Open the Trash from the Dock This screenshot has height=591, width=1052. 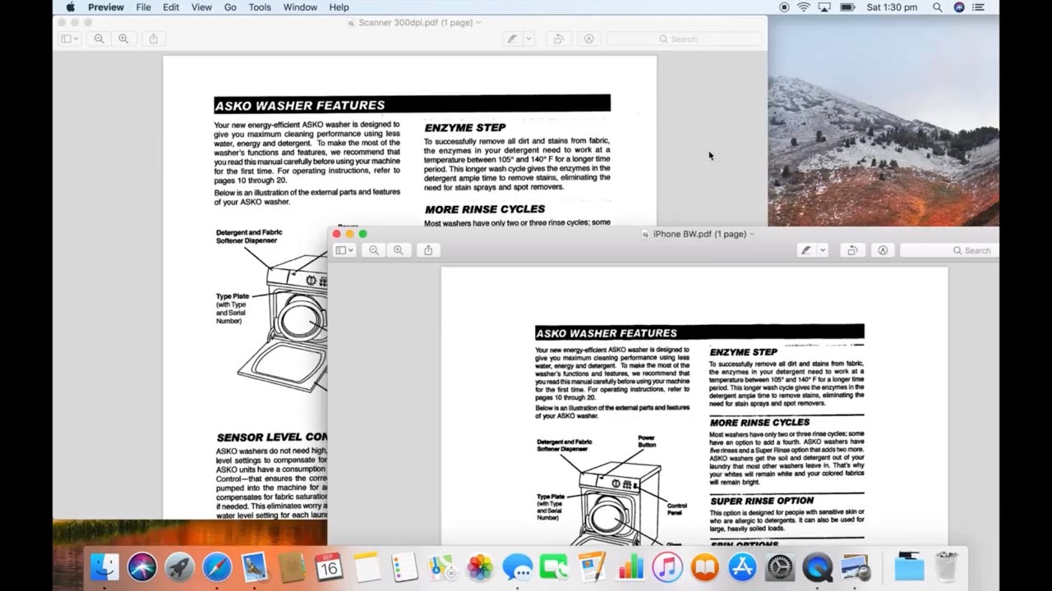[x=946, y=567]
